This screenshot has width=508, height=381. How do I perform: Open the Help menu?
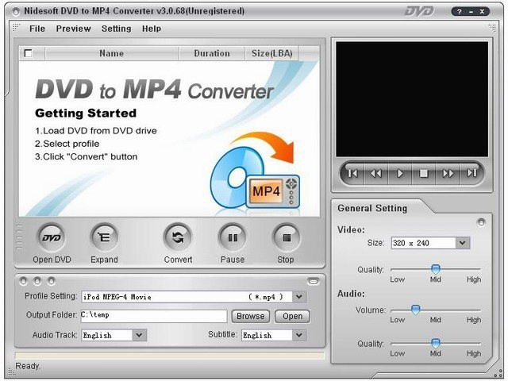click(152, 29)
